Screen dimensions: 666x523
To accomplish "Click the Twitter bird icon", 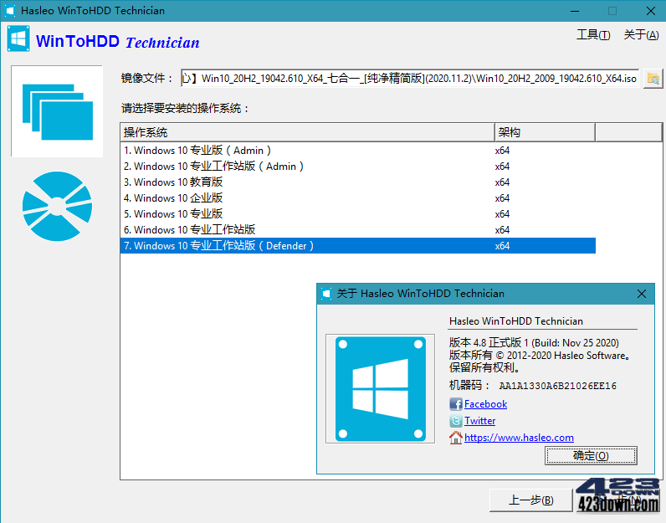I will pyautogui.click(x=456, y=421).
